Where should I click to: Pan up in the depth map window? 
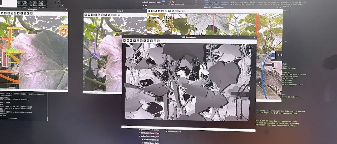pyautogui.click(x=131, y=41)
